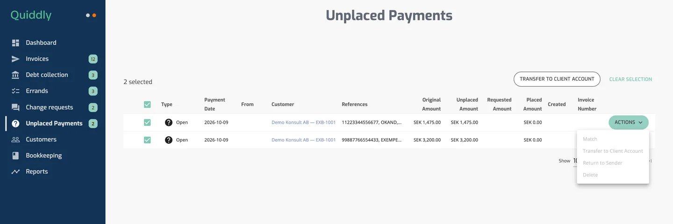The width and height of the screenshot is (673, 224).
Task: Click CLEAR SELECTION link
Action: coord(630,79)
